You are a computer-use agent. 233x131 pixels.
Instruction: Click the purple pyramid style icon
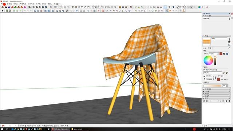(x=25, y=7)
